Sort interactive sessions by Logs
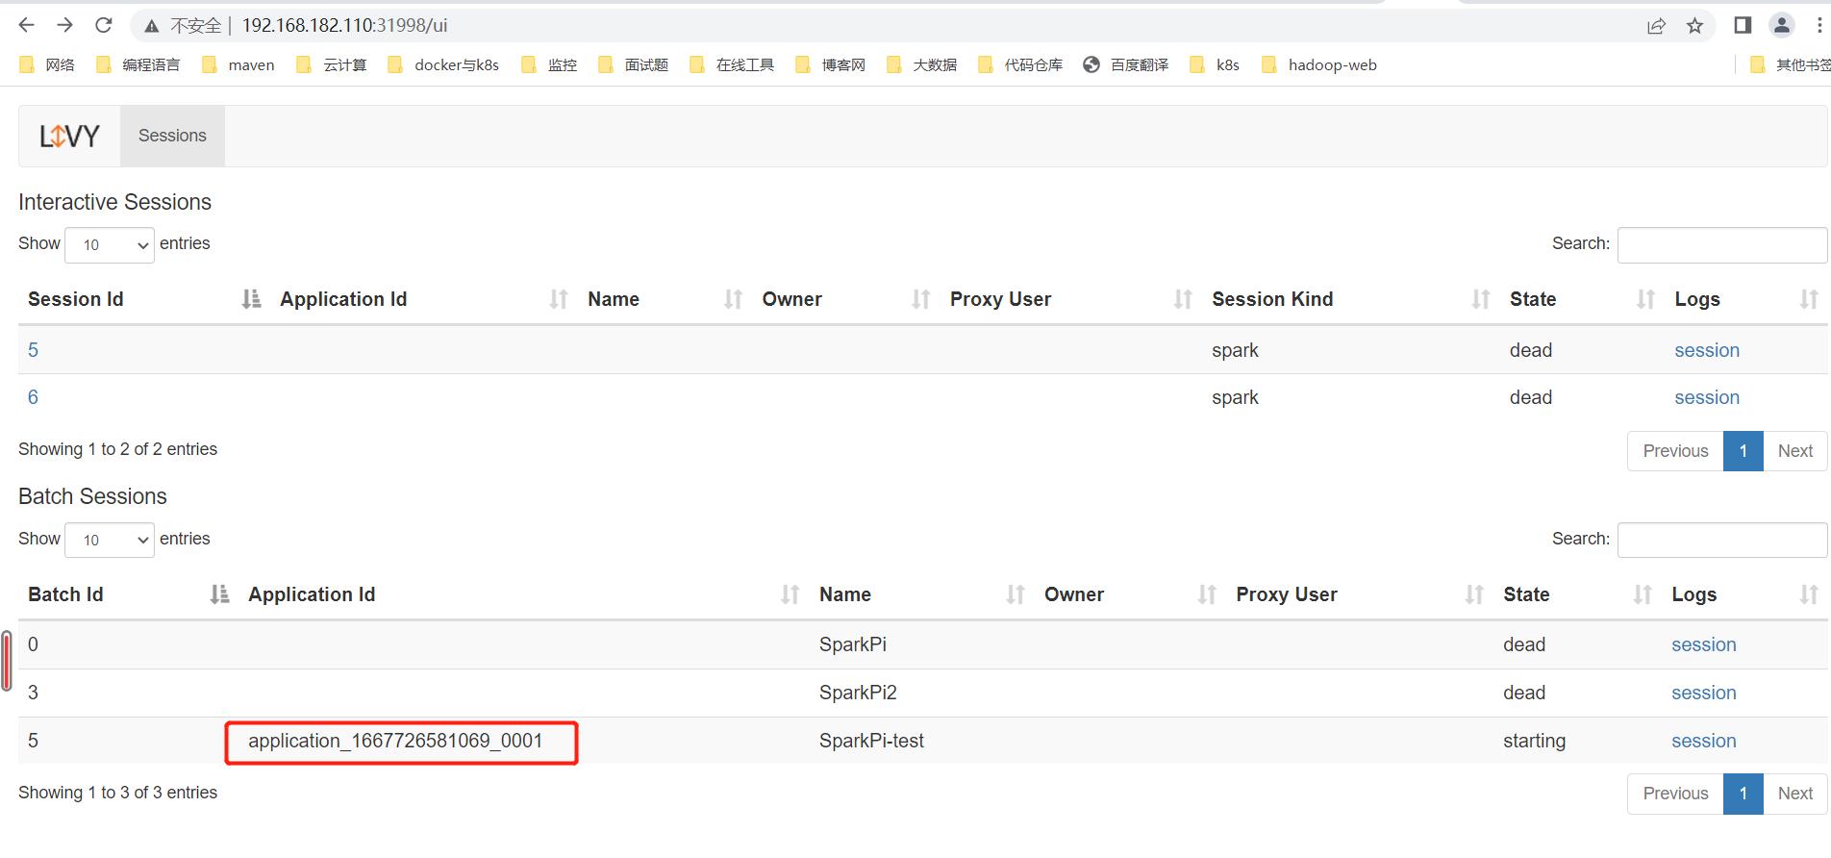Image resolution: width=1831 pixels, height=858 pixels. coord(1746,299)
